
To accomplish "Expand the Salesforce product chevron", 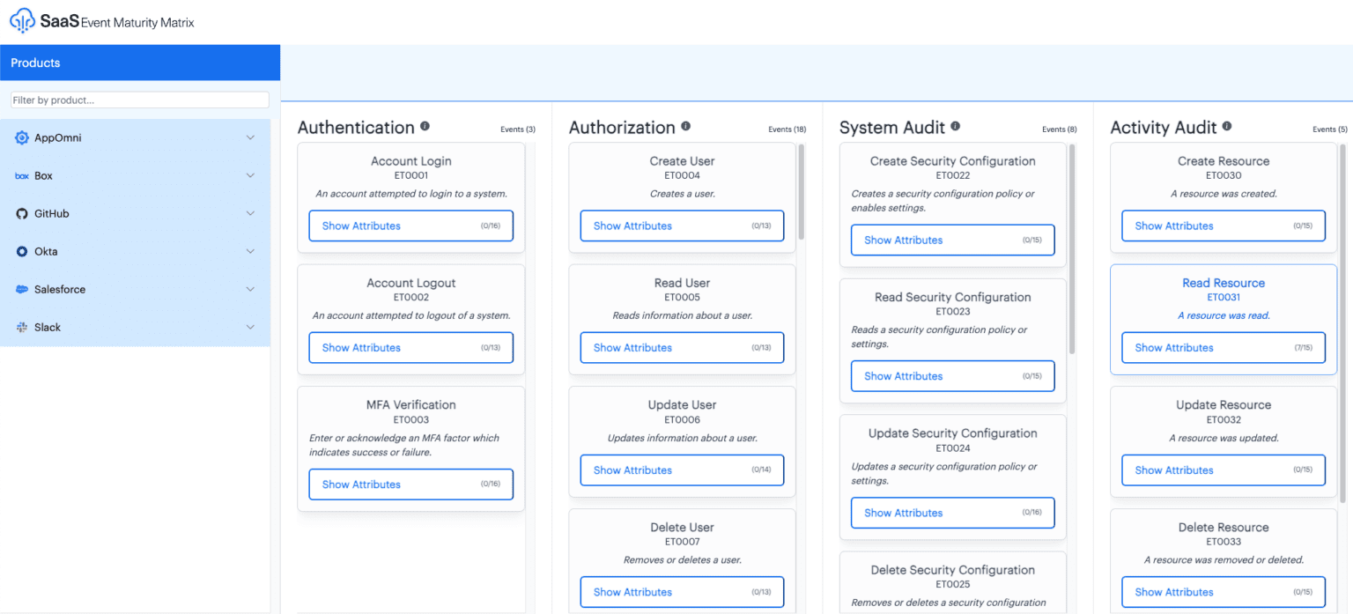I will 251,289.
